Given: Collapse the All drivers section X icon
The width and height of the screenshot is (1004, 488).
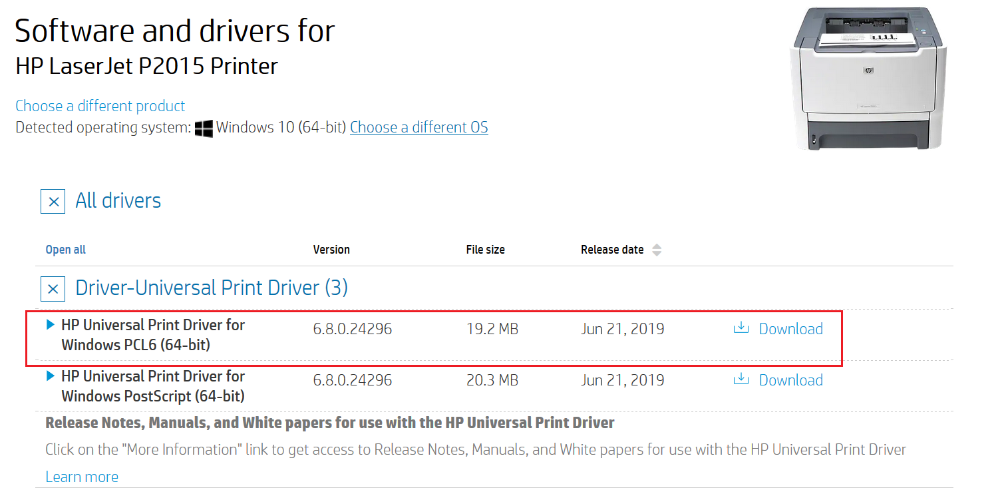Looking at the screenshot, I should tap(53, 201).
